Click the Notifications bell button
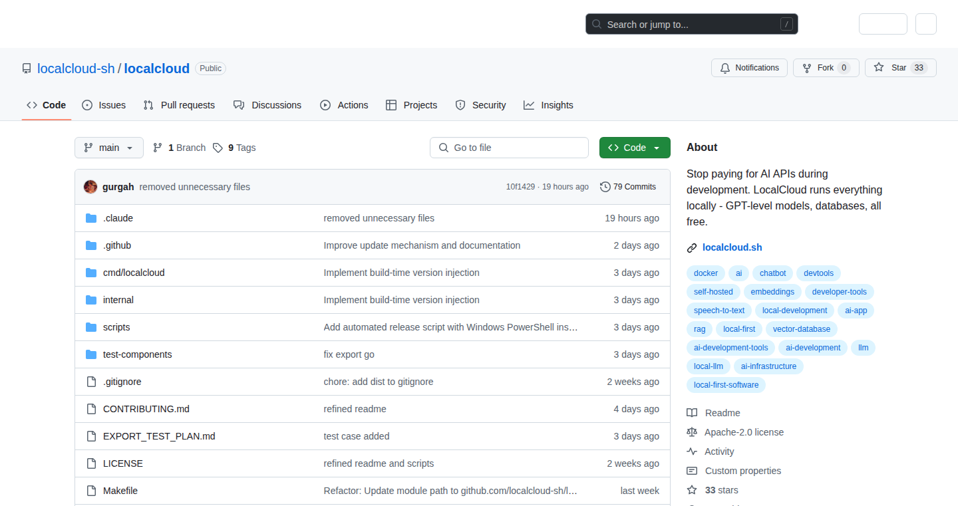Screen dimensions: 958x506 tap(749, 68)
